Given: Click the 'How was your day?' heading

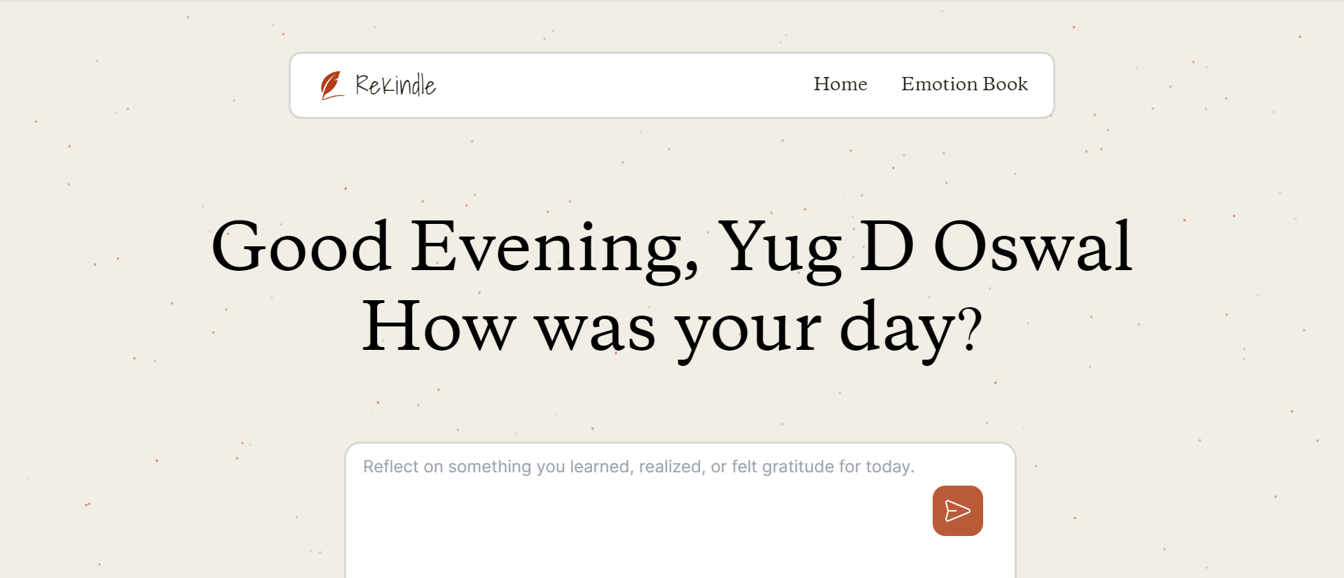Looking at the screenshot, I should coord(672,327).
